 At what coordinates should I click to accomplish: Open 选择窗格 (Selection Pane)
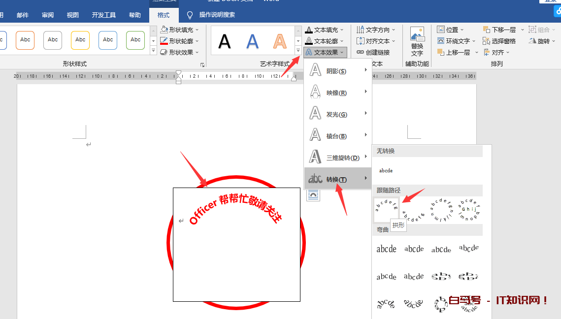(x=499, y=41)
